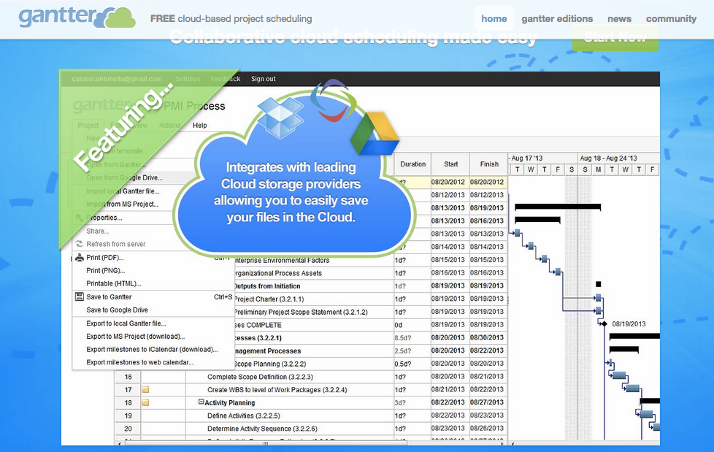Image resolution: width=714 pixels, height=452 pixels.
Task: Open the community menu item
Action: click(671, 19)
